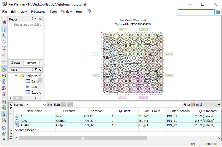The height and width of the screenshot is (147, 222).
Task: Float the All Pins panel
Action: pos(11,109)
